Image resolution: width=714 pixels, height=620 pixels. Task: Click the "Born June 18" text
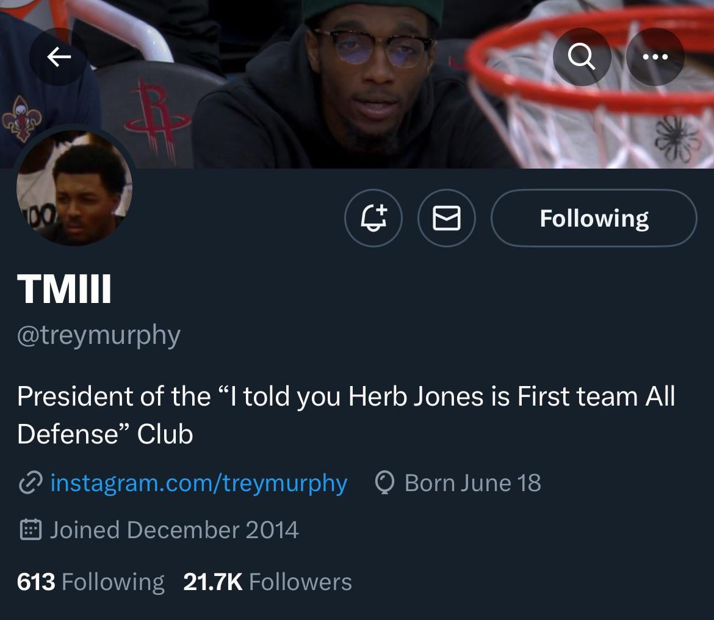(x=472, y=483)
